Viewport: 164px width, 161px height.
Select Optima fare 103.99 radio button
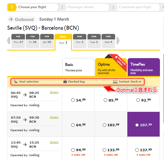point(104,125)
